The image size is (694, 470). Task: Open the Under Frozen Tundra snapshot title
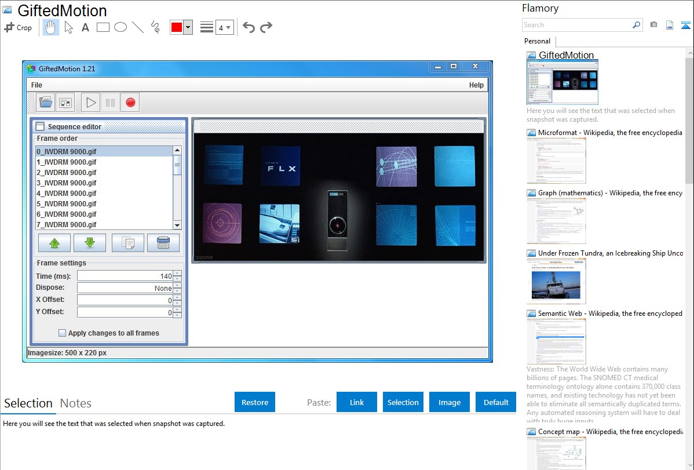[x=611, y=253]
